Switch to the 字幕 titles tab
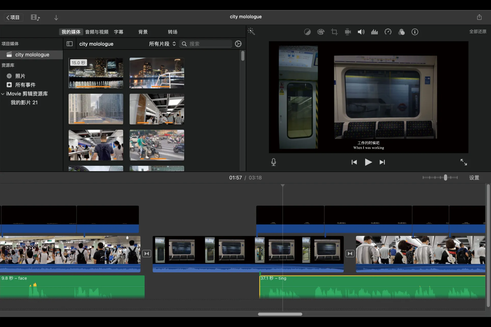The height and width of the screenshot is (327, 491). [x=118, y=32]
